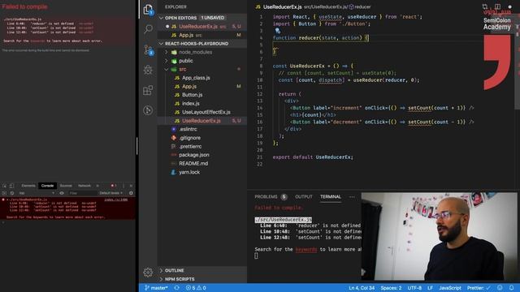
Task: Click the split editor icon
Action: [497, 6]
